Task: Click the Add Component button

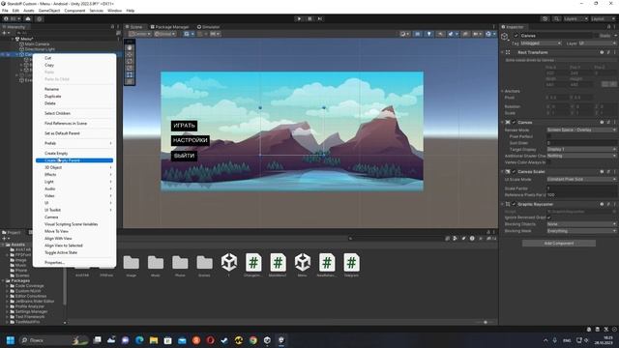Action: [x=559, y=244]
